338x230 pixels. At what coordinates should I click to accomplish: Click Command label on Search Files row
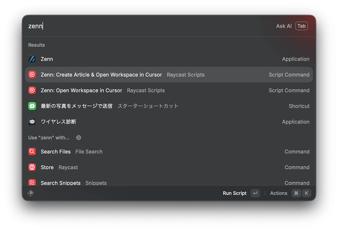click(x=297, y=152)
